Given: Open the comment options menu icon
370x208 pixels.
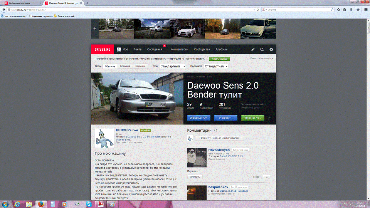Looking at the screenshot, I should click(x=266, y=177).
